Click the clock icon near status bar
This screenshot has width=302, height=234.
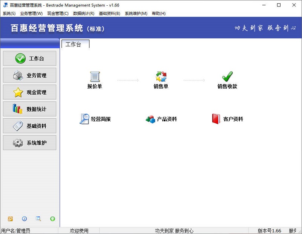coord(25,219)
